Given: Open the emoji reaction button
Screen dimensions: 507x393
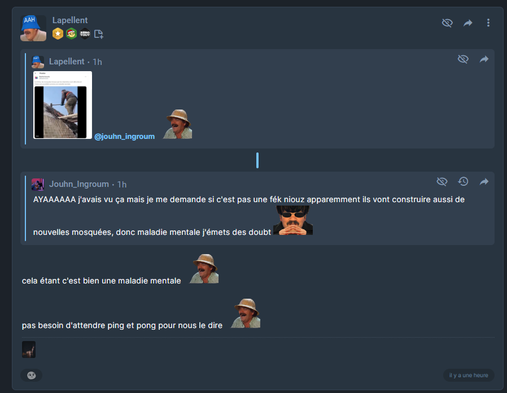Looking at the screenshot, I should 32,375.
